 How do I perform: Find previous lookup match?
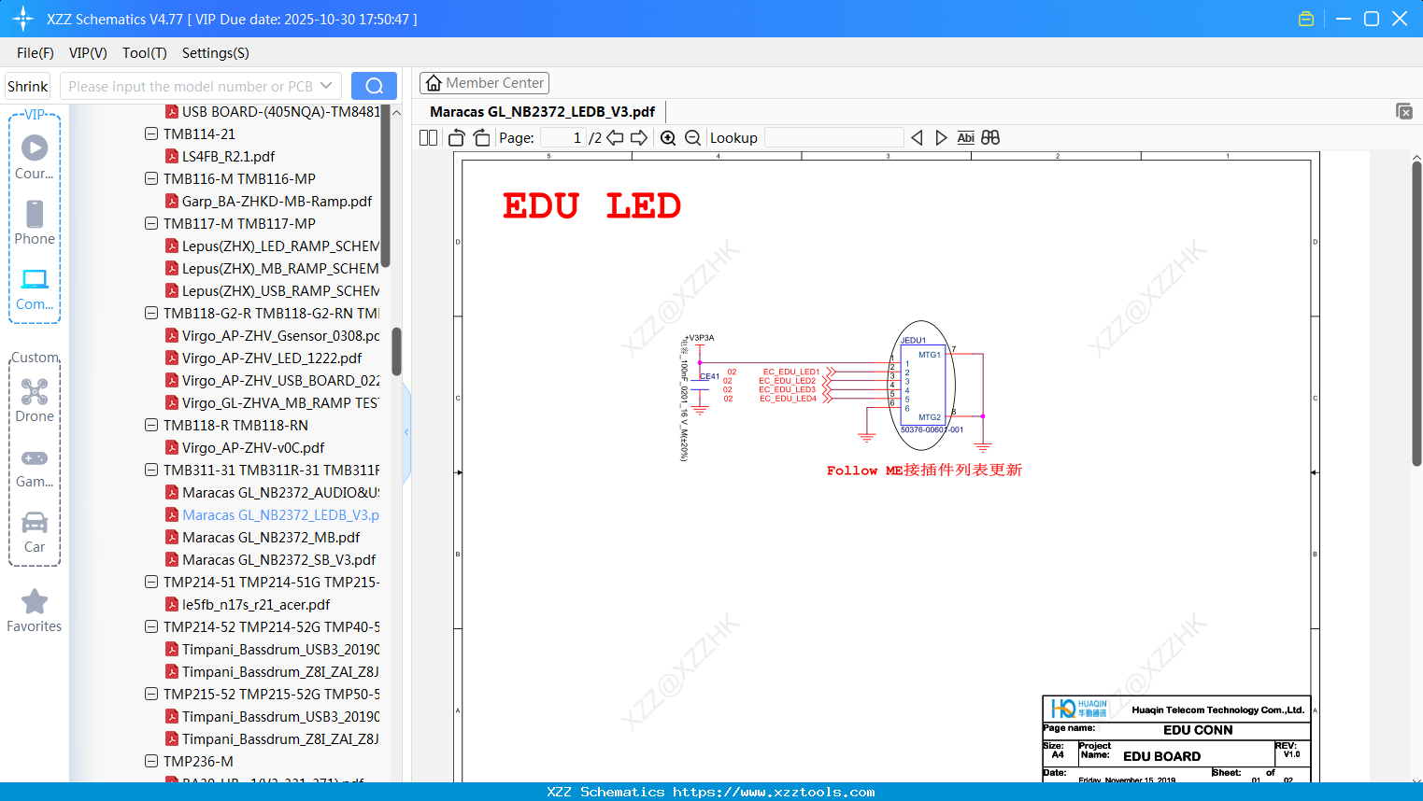(917, 138)
